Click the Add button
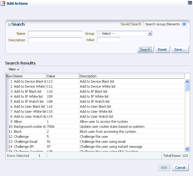This screenshot has width=193, height=176. click(164, 168)
